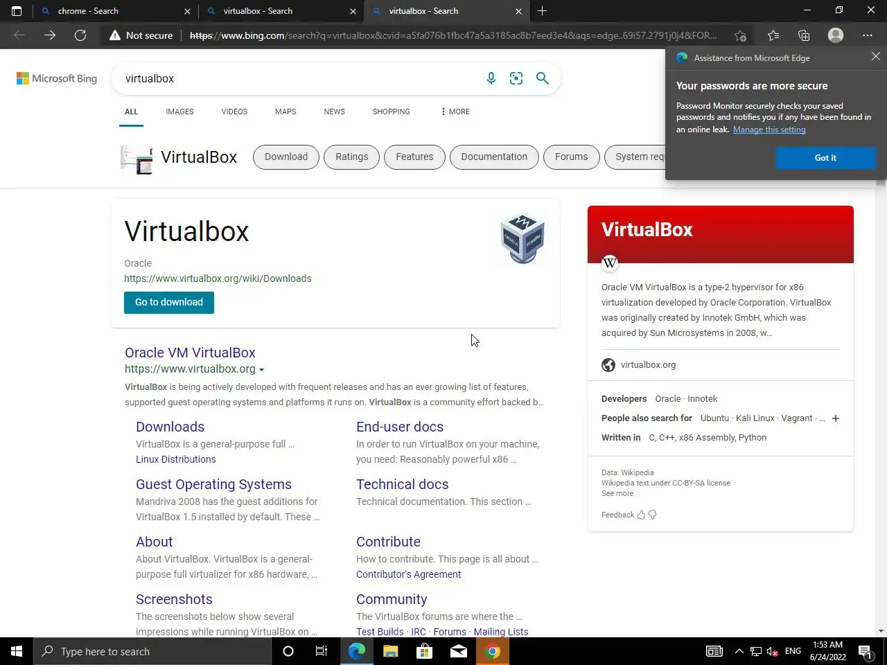The height and width of the screenshot is (665, 887).
Task: Click the Wikipedia W icon
Action: pyautogui.click(x=610, y=263)
